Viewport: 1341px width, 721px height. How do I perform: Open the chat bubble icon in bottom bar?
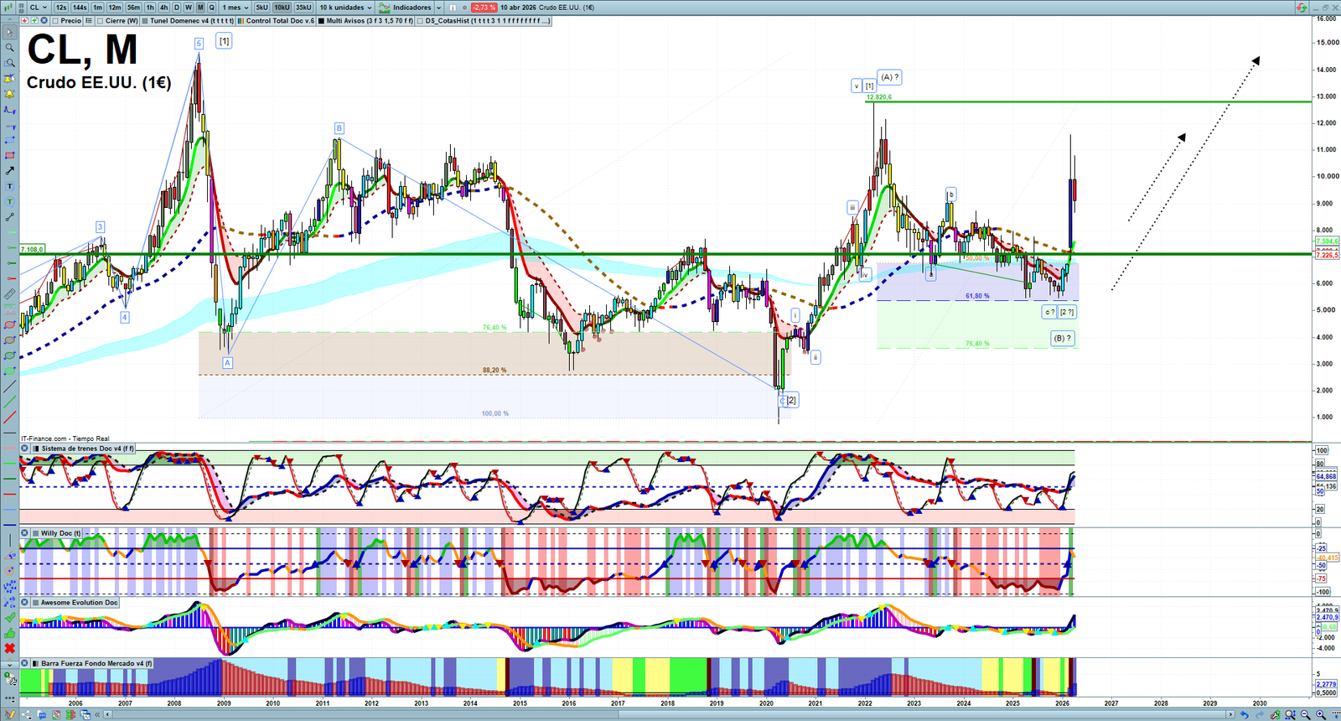(x=42, y=714)
